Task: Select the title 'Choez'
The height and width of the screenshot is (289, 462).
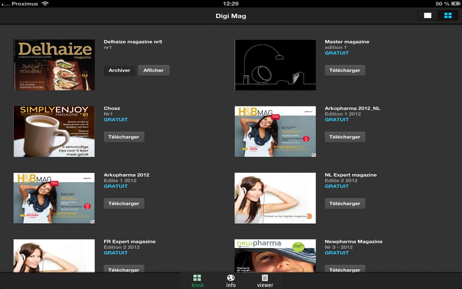Action: pos(112,108)
